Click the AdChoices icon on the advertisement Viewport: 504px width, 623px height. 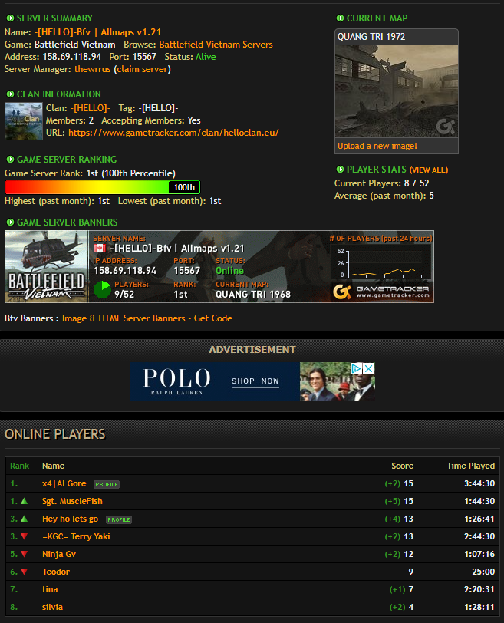(x=357, y=369)
